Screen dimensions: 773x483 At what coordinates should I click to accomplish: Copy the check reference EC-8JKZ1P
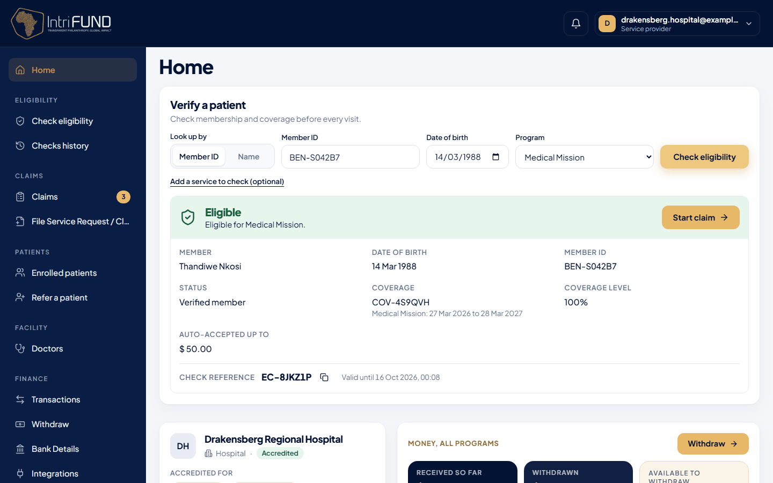pos(324,377)
